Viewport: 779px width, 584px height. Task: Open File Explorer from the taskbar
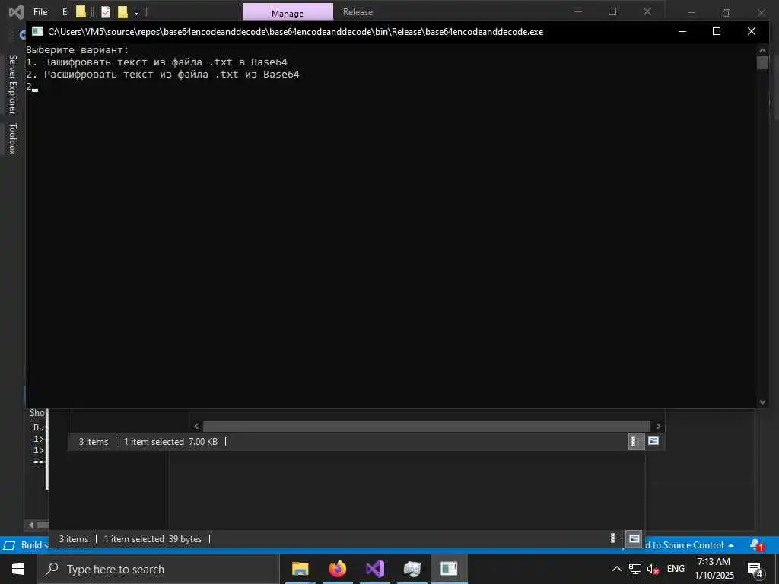(x=300, y=569)
